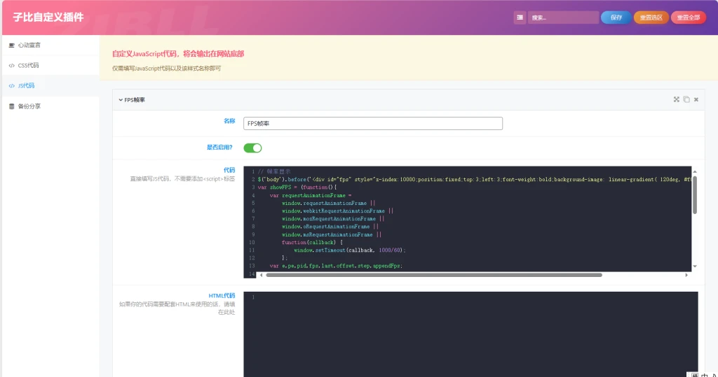Collapse the FPS帧率 accordion section
The image size is (718, 377).
132,100
